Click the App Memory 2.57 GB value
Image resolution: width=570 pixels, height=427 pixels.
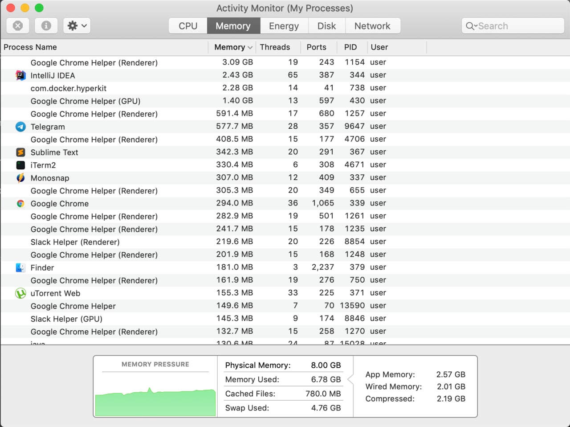tap(451, 374)
